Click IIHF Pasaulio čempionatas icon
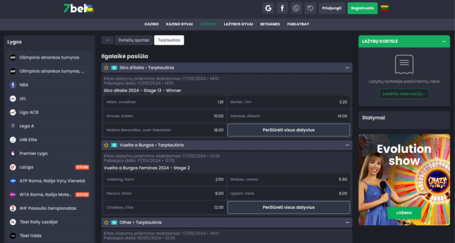 click(13, 208)
